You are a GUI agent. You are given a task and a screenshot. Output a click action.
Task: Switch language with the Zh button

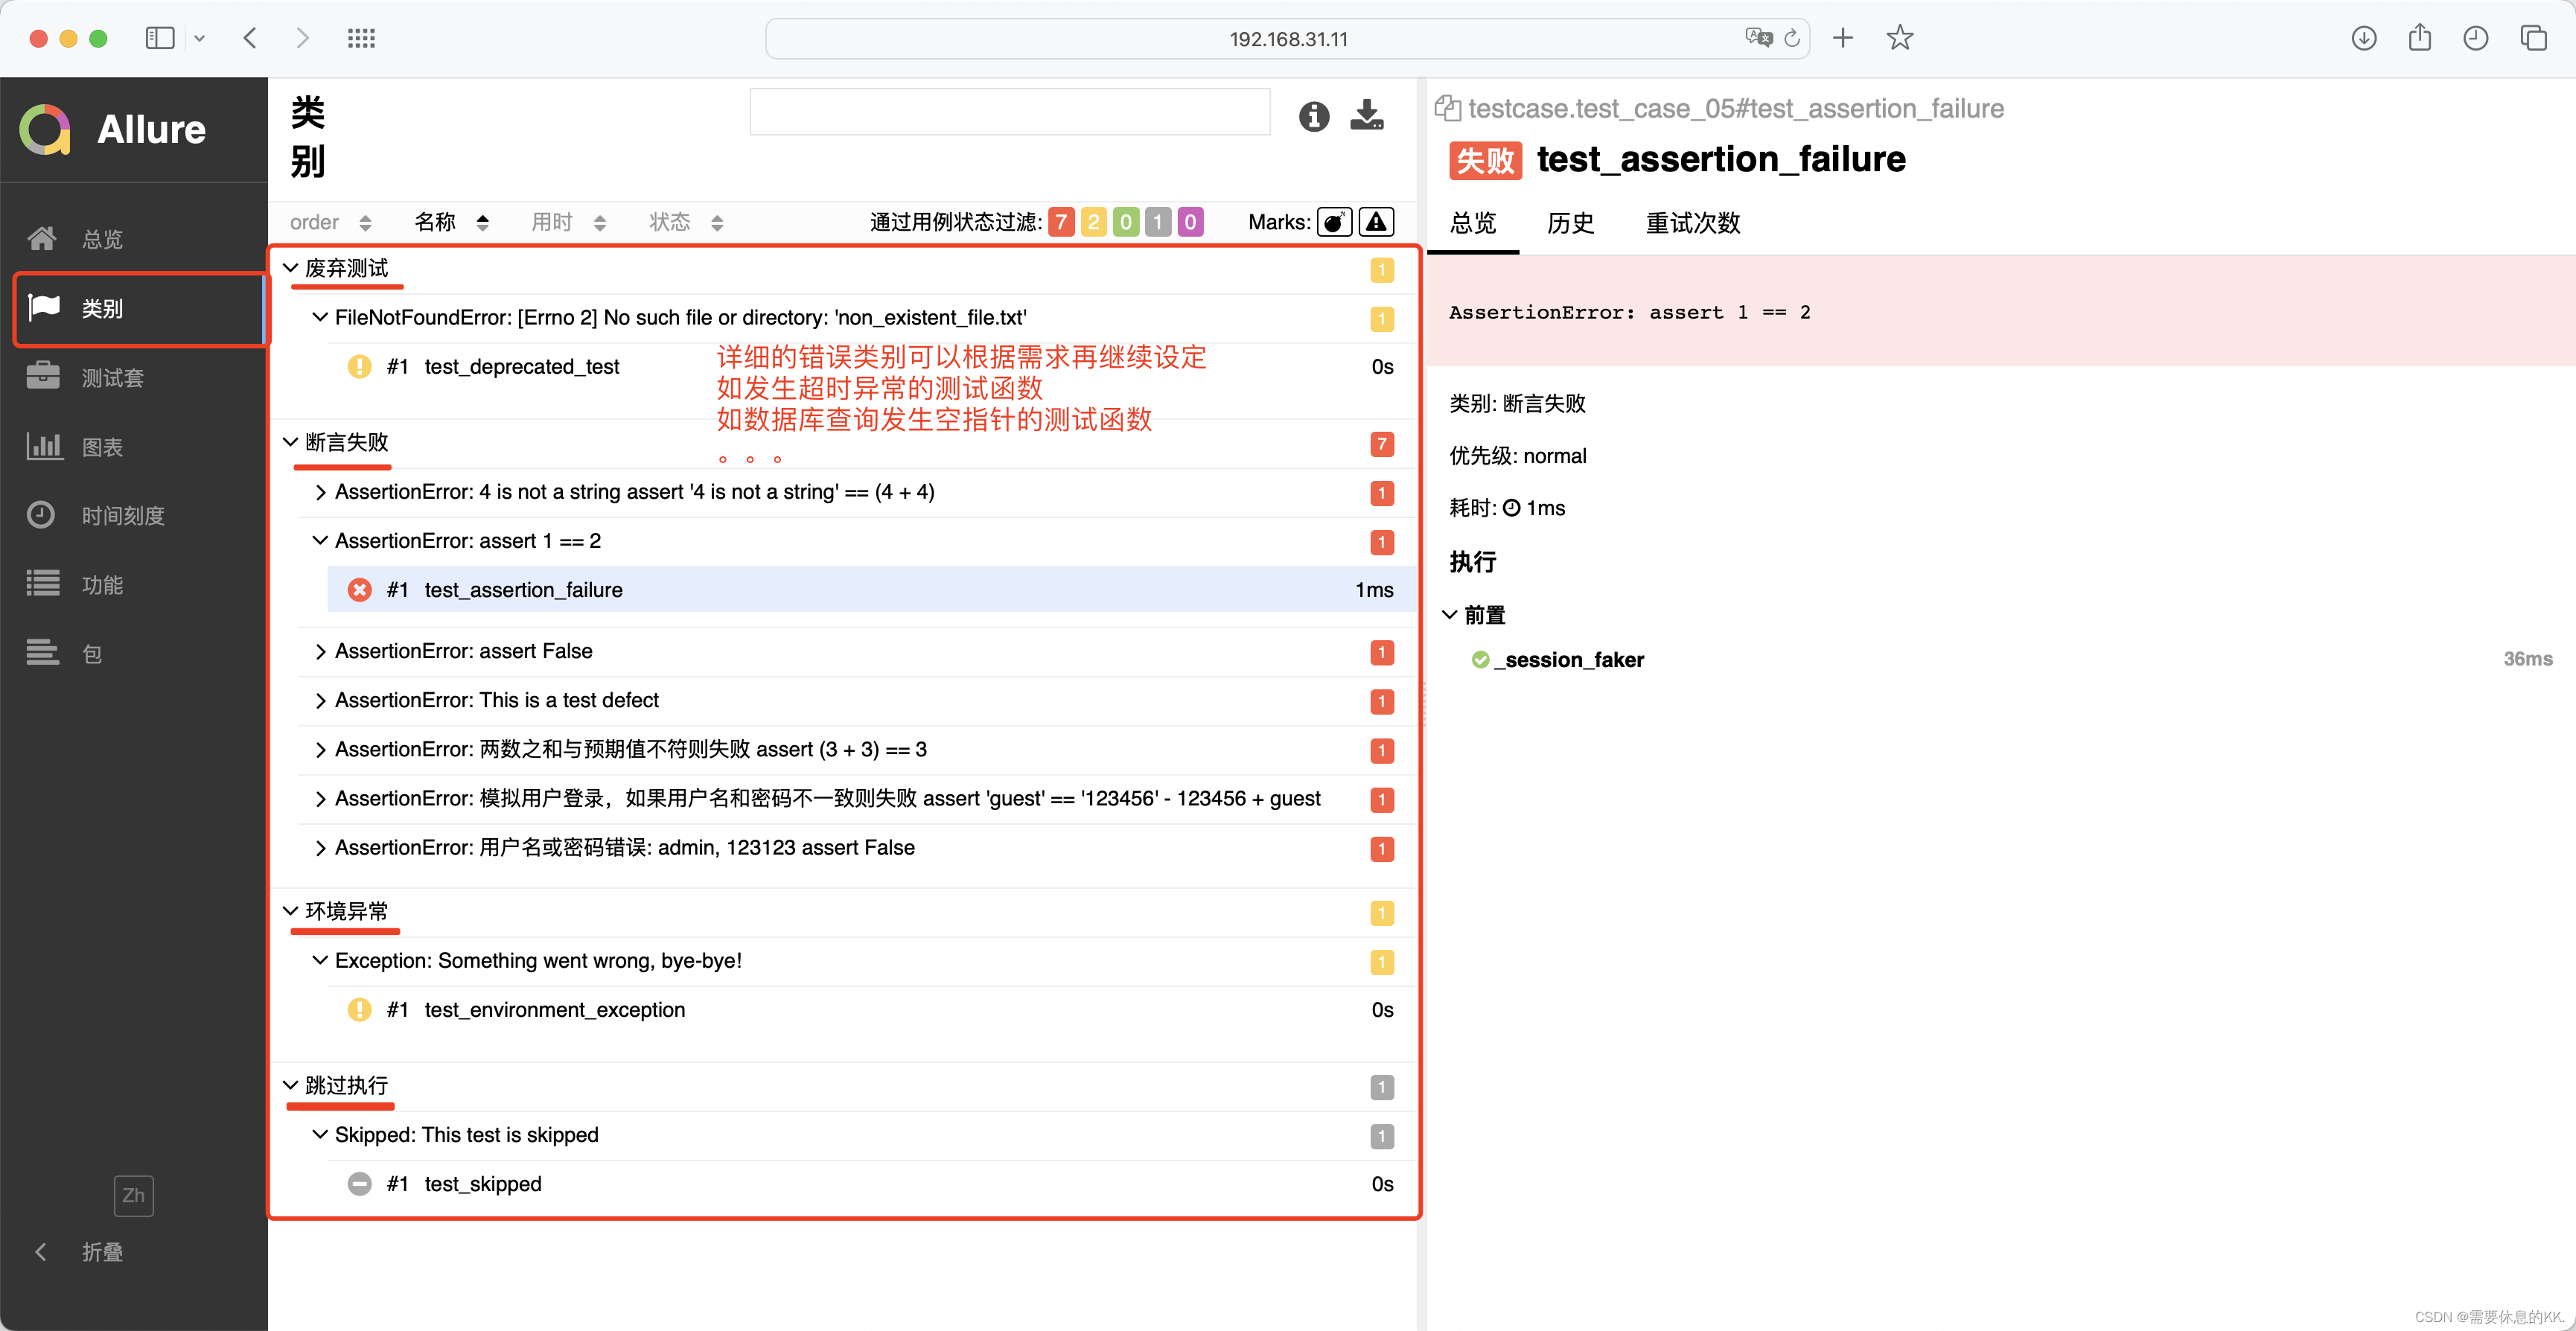[133, 1195]
